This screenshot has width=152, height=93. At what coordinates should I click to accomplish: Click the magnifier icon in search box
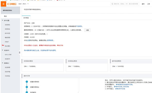pyautogui.click(x=112, y=4)
